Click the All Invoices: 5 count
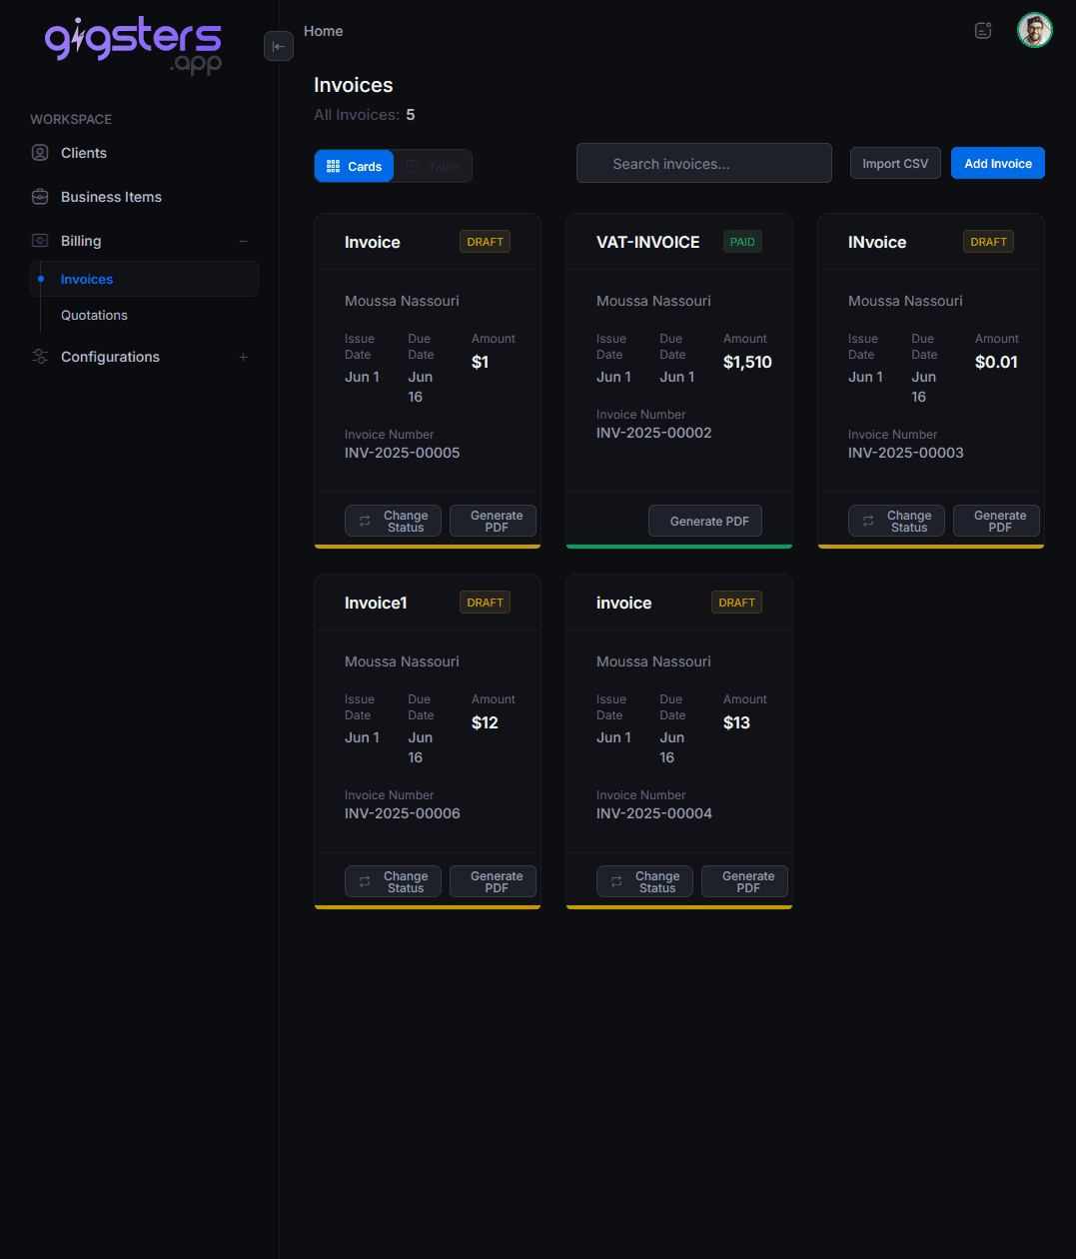The width and height of the screenshot is (1076, 1259). click(364, 115)
